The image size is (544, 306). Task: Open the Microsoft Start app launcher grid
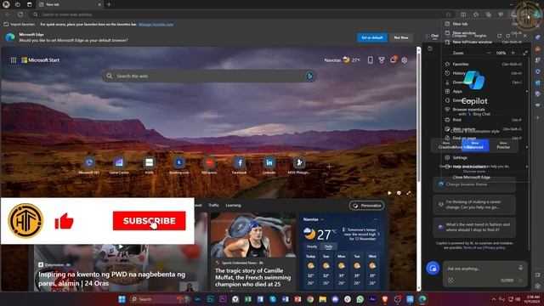(14, 60)
